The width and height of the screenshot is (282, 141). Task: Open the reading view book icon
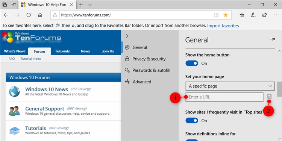coord(216,15)
